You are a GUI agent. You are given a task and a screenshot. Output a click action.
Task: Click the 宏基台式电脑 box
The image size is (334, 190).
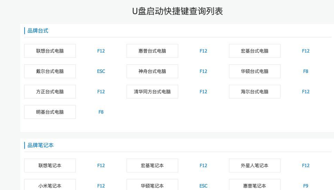click(x=254, y=51)
